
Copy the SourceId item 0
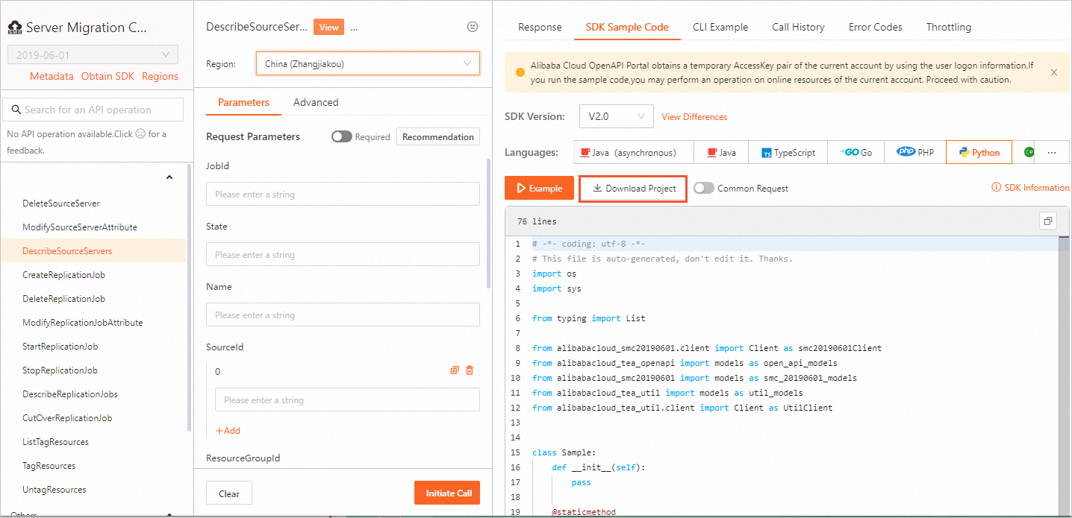tap(454, 370)
